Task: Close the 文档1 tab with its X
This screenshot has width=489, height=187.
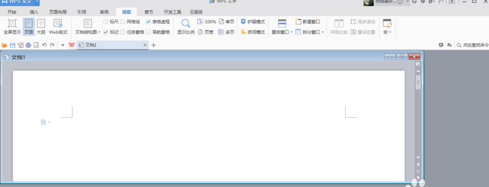Action: pos(145,45)
